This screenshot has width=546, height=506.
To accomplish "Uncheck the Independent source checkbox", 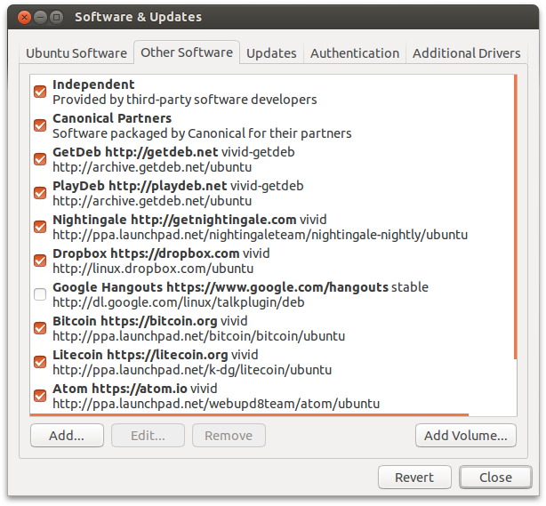I will click(40, 92).
